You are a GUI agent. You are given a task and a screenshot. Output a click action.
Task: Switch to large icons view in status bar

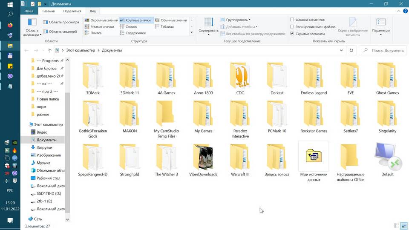click(404, 226)
